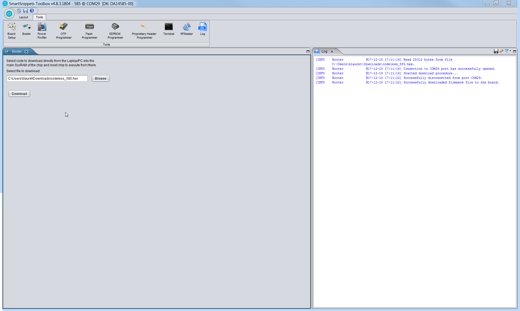Select the Tools ribbon tab
Image resolution: width=520 pixels, height=311 pixels.
tap(39, 17)
